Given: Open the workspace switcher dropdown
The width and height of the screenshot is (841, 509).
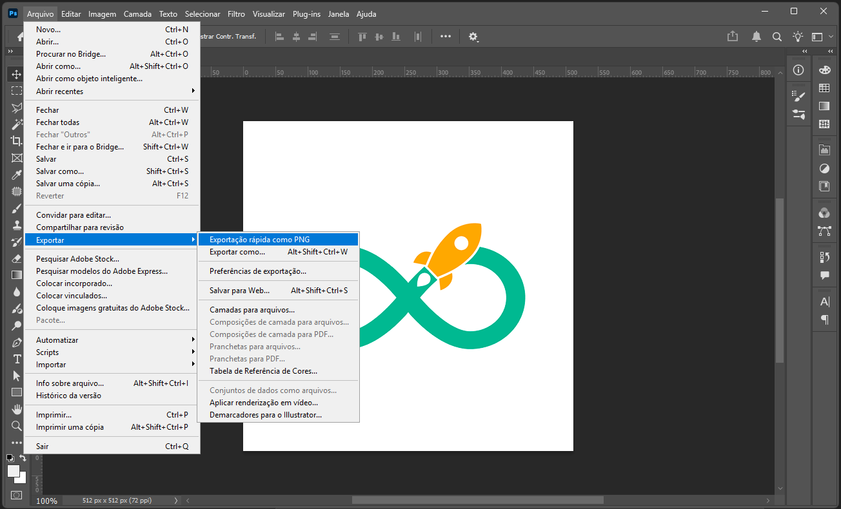Looking at the screenshot, I should [818, 37].
